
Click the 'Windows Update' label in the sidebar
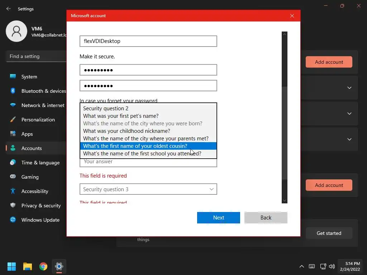pyautogui.click(x=40, y=220)
